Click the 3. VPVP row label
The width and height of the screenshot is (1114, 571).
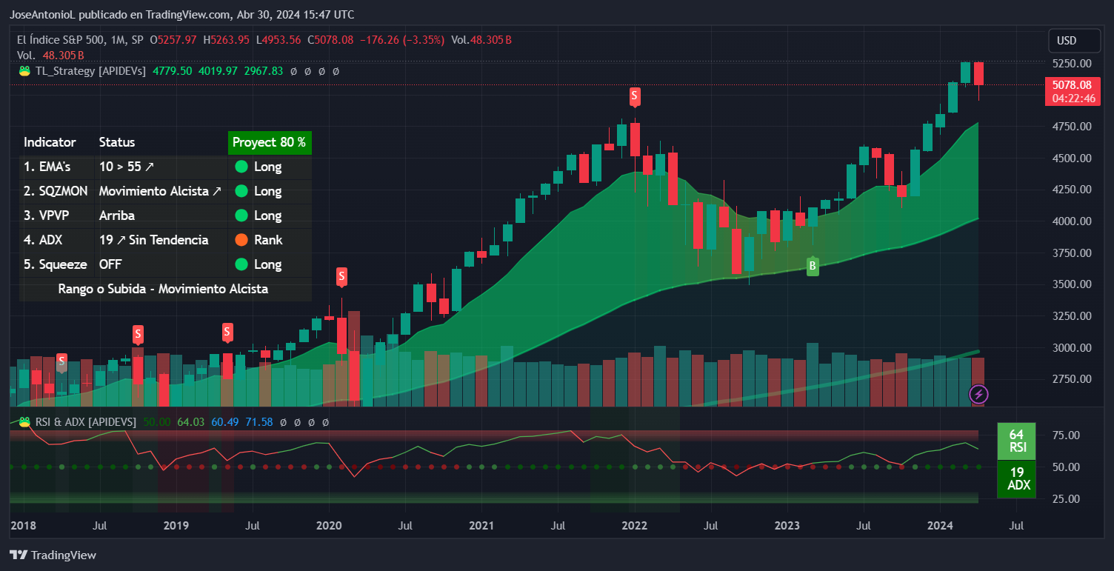click(47, 216)
